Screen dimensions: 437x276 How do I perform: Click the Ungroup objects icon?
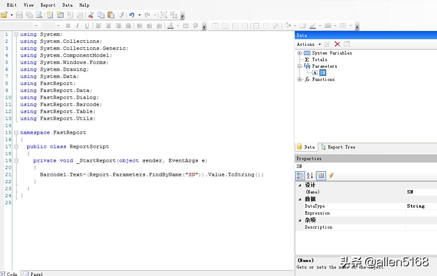[174, 15]
